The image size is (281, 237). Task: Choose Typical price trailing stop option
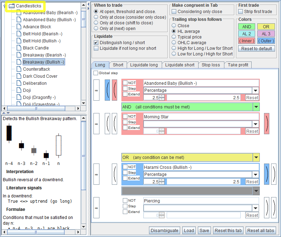[174, 37]
